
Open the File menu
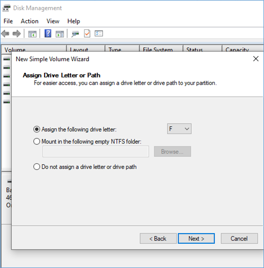(x=8, y=21)
